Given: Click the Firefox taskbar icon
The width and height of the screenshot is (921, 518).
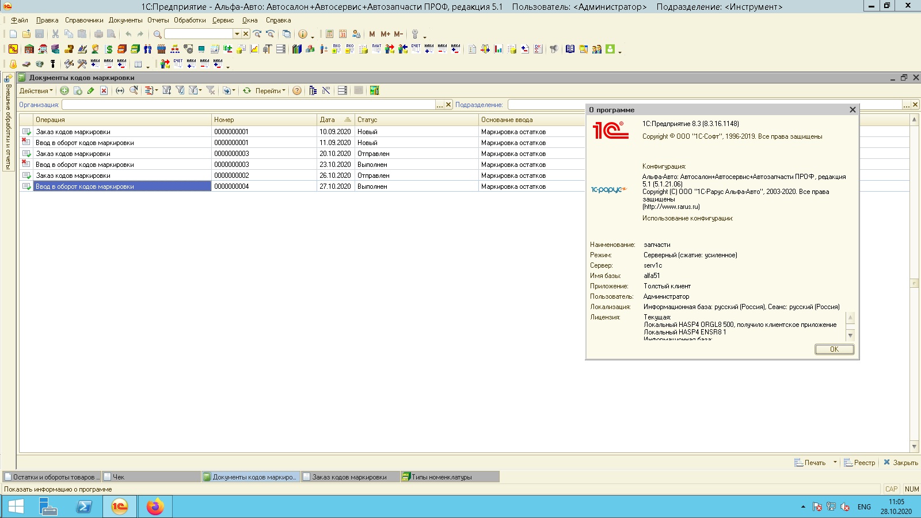Looking at the screenshot, I should pos(155,507).
